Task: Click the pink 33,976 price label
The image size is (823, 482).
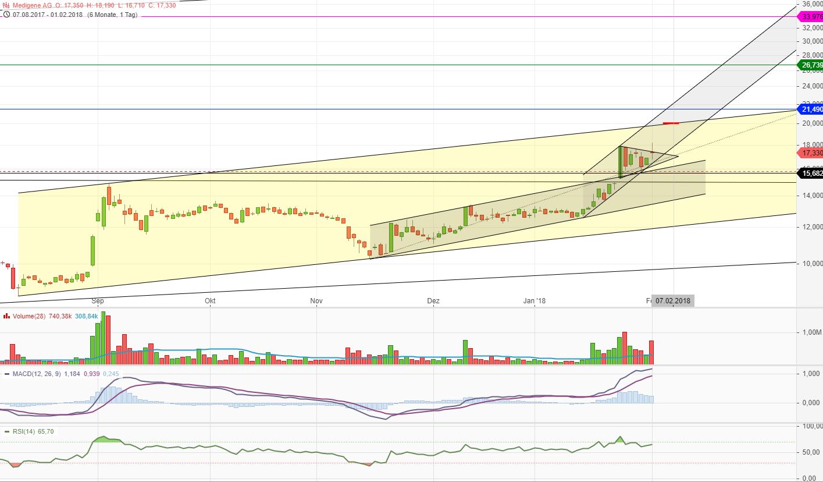Action: click(810, 17)
